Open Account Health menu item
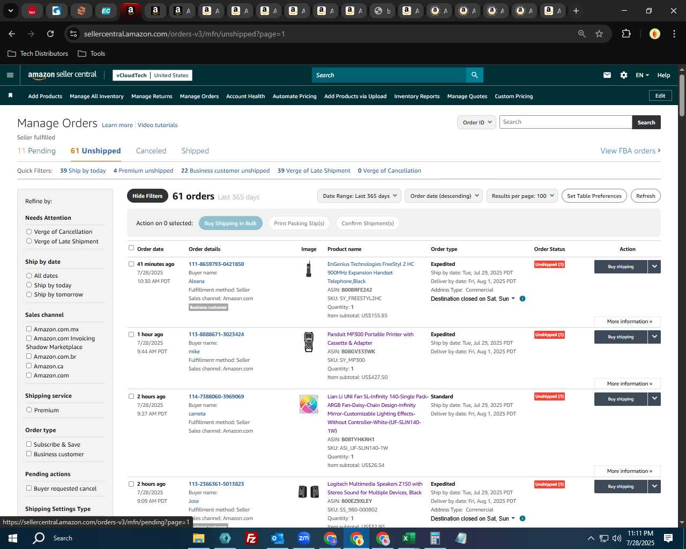The image size is (686, 549). [245, 97]
